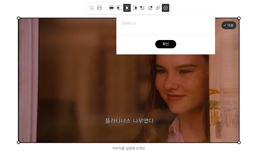Click the image caption placeholder text
Viewport: 260px width, 151px height.
[x=129, y=148]
